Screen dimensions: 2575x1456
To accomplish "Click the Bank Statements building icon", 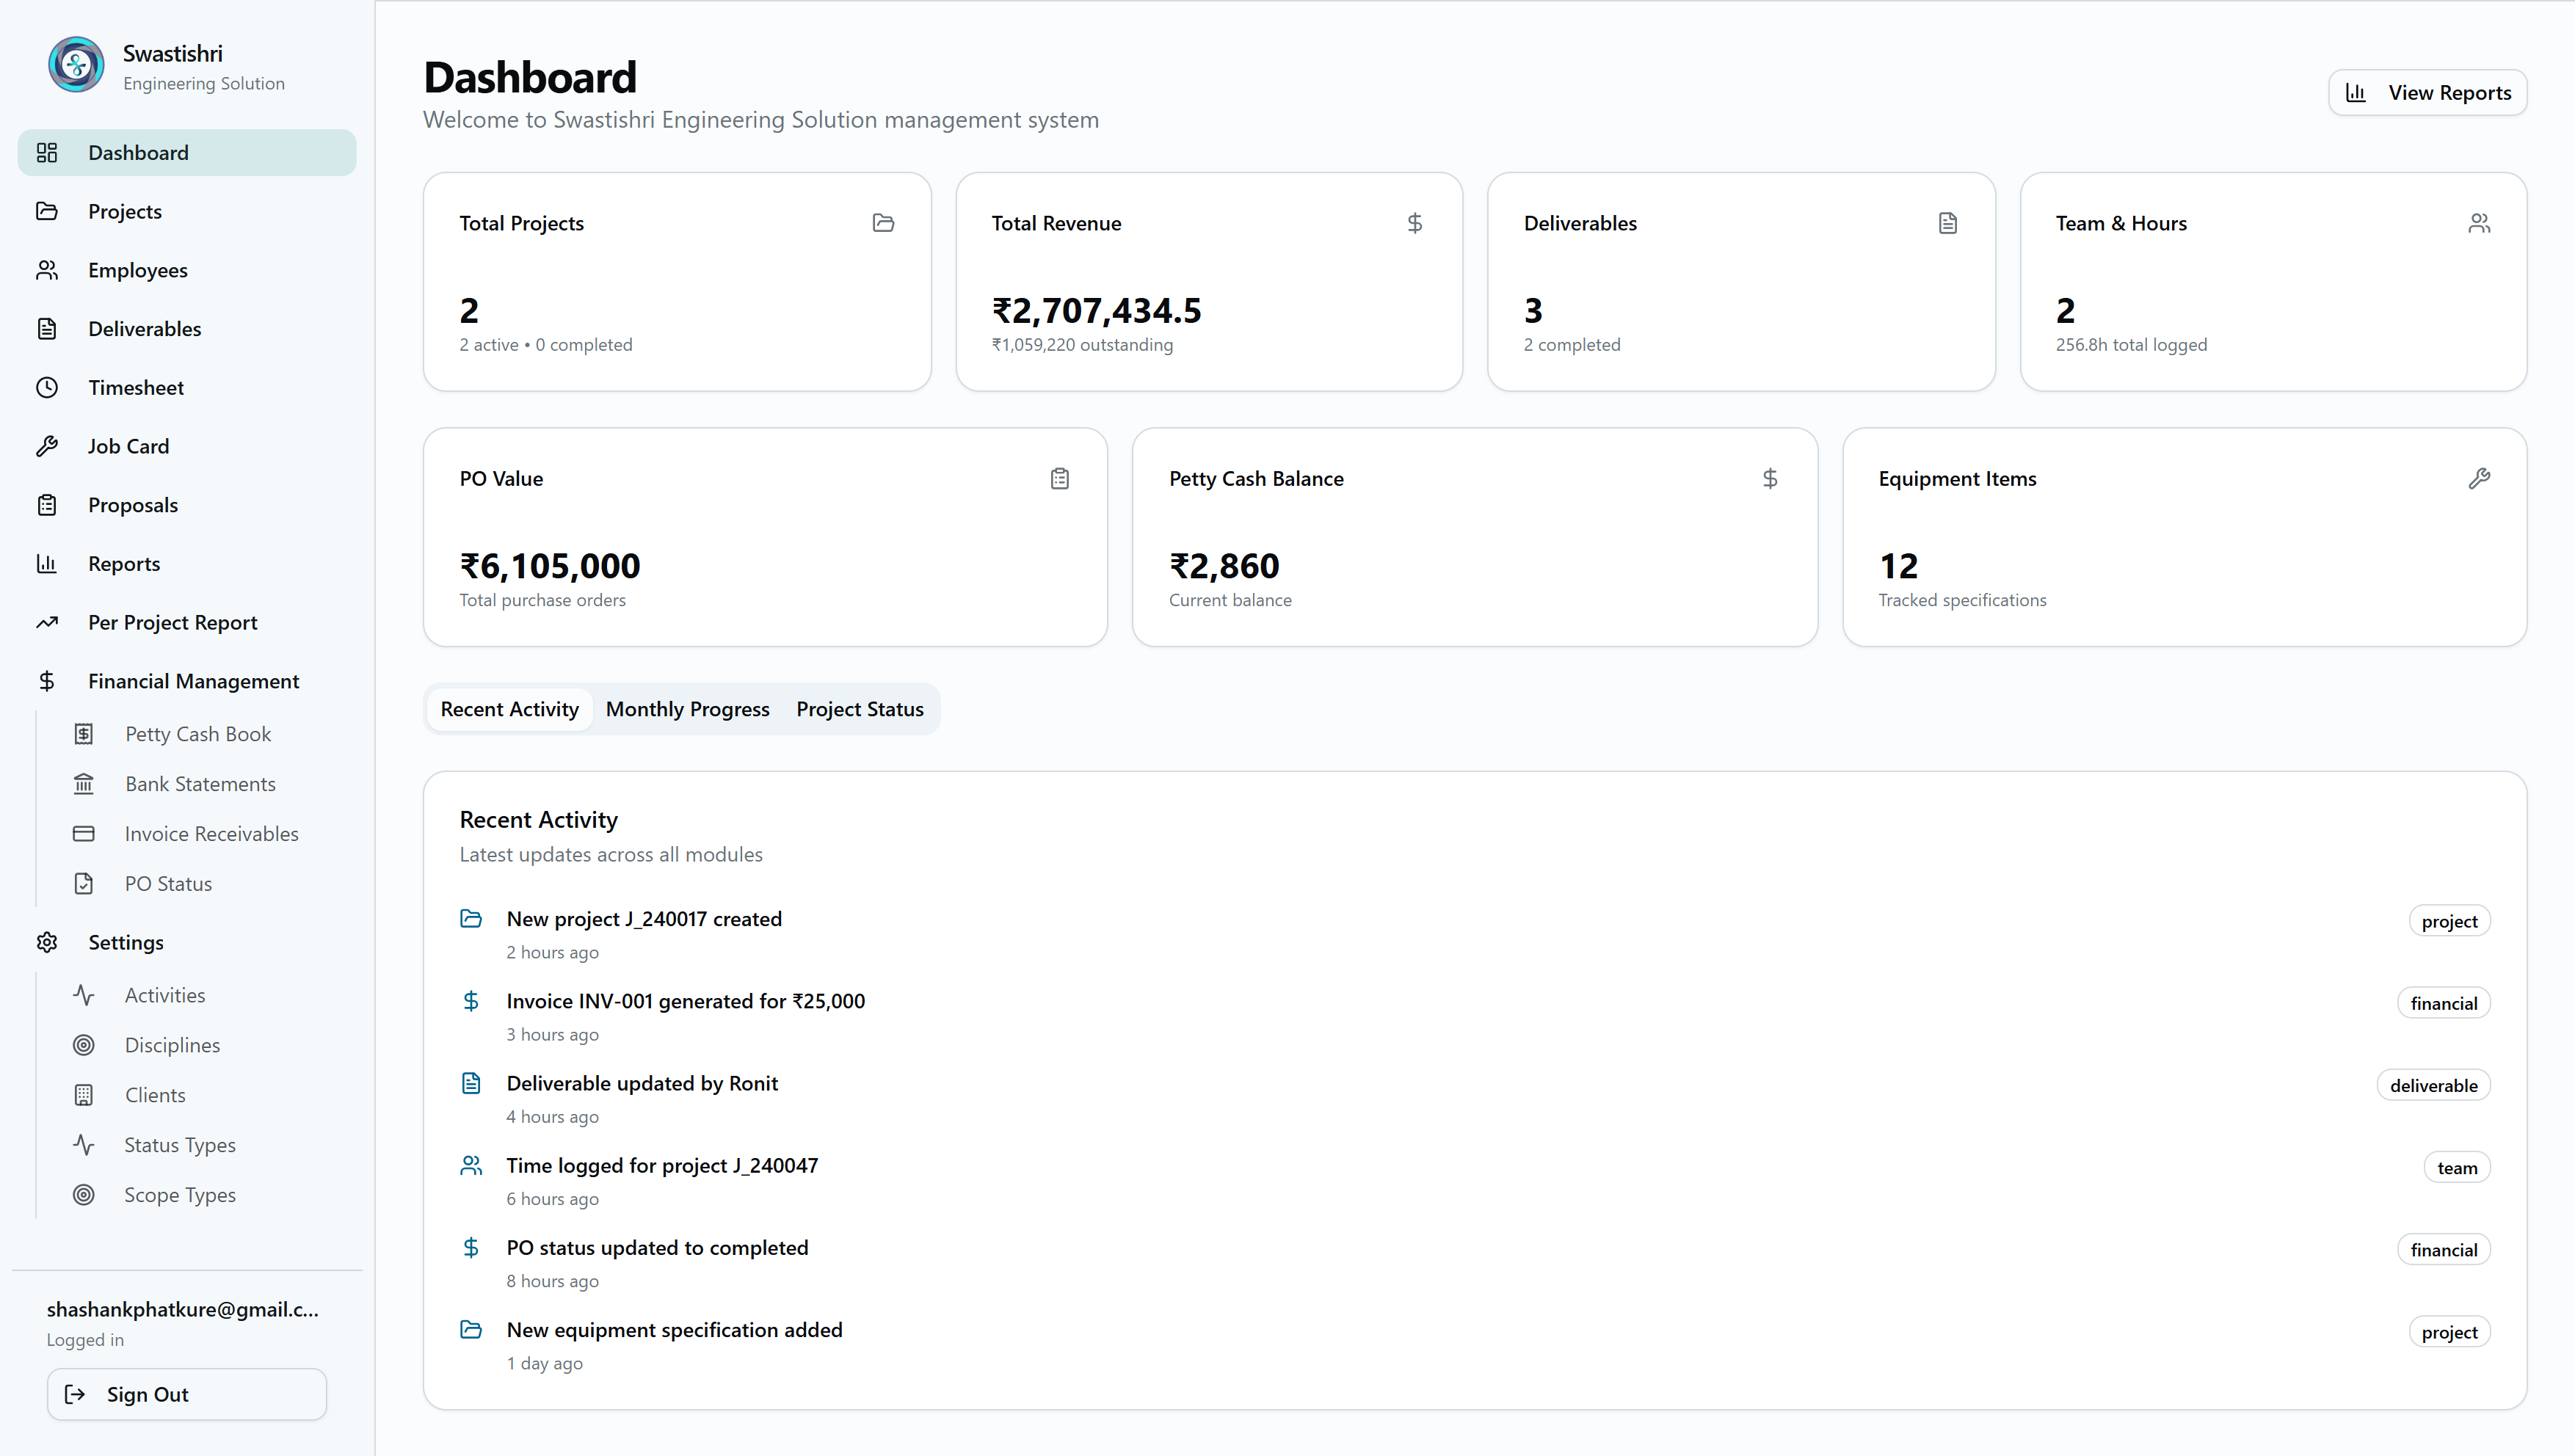I will coord(84,784).
